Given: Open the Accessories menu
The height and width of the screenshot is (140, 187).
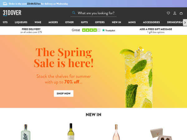Looking at the screenshot, I should tap(151, 22).
